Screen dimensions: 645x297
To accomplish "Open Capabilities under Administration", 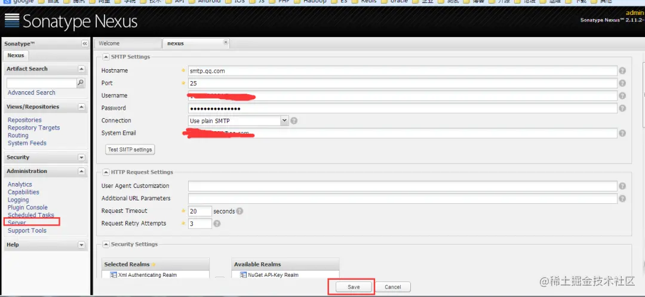I will point(23,192).
